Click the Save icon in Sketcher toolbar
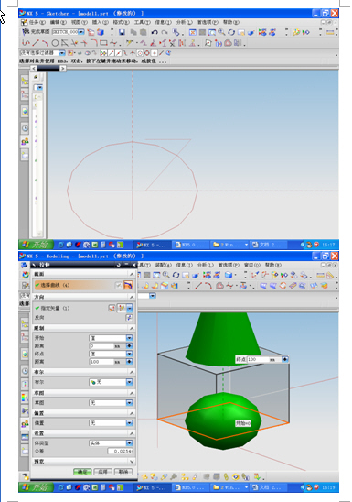The image size is (352, 502). pyautogui.click(x=122, y=32)
